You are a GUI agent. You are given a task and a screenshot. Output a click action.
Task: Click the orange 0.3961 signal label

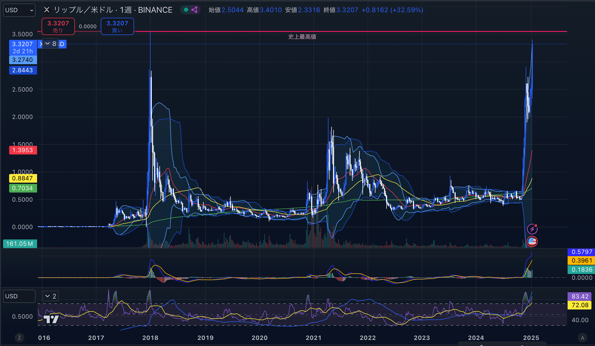[581, 261]
